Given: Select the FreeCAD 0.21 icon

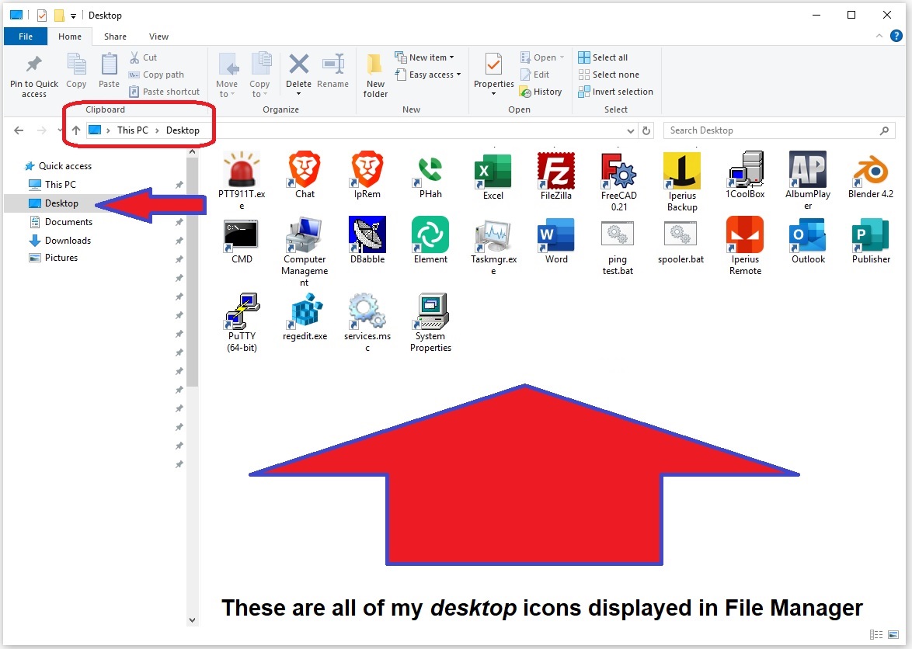Looking at the screenshot, I should tap(618, 170).
